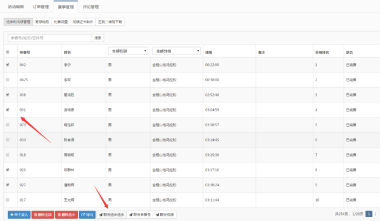Open the 全部分组 group filter dropdown
380x221 pixels.
click(x=176, y=51)
